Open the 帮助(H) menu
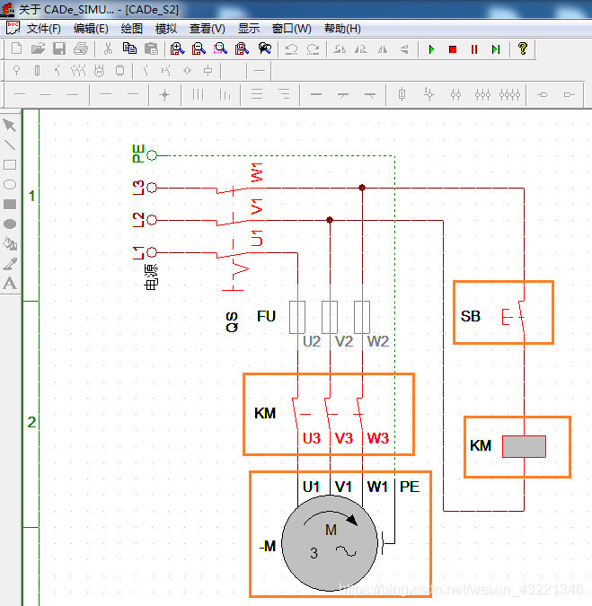 coord(342,29)
